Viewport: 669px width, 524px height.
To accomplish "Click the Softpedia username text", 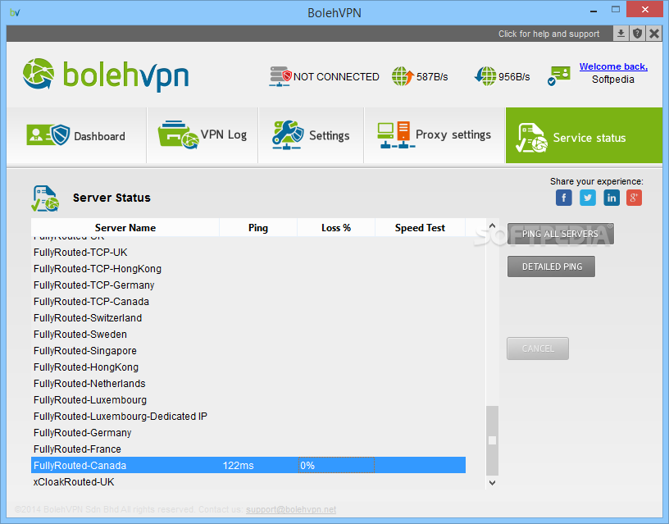I will tap(612, 80).
